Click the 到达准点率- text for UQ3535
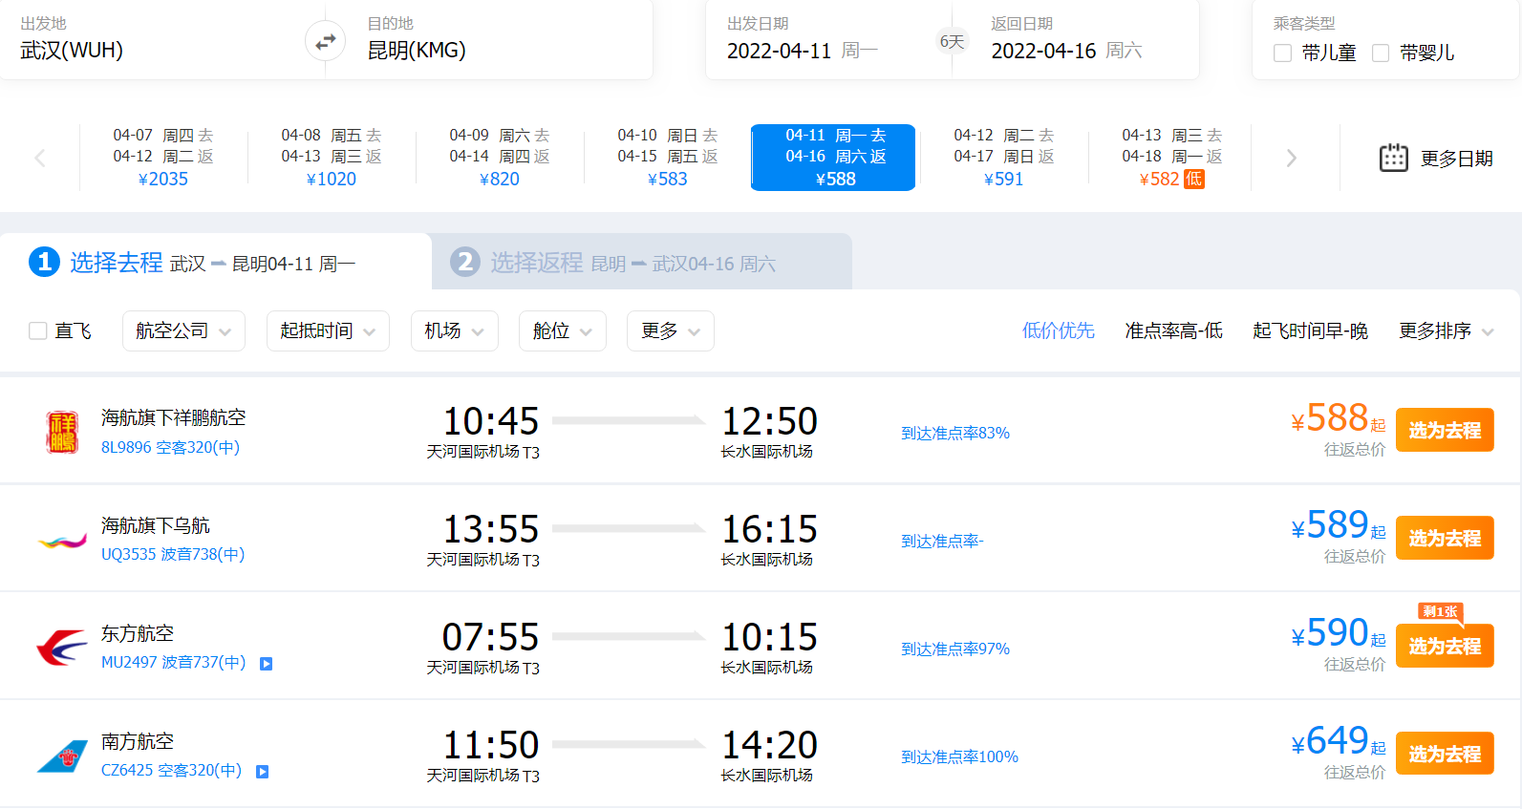Image resolution: width=1522 pixels, height=809 pixels. (942, 541)
